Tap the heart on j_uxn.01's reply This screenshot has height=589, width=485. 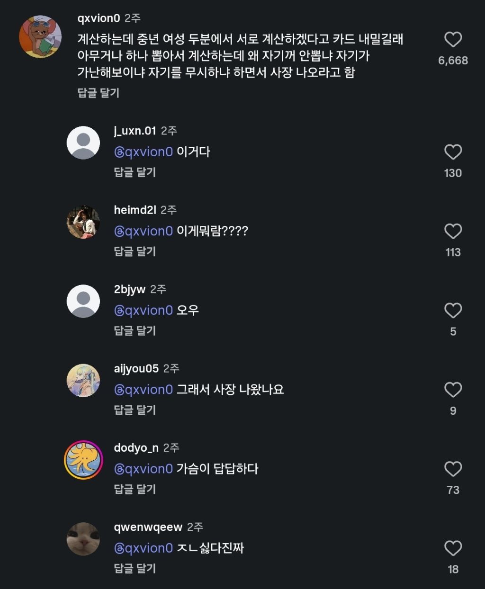coord(453,152)
